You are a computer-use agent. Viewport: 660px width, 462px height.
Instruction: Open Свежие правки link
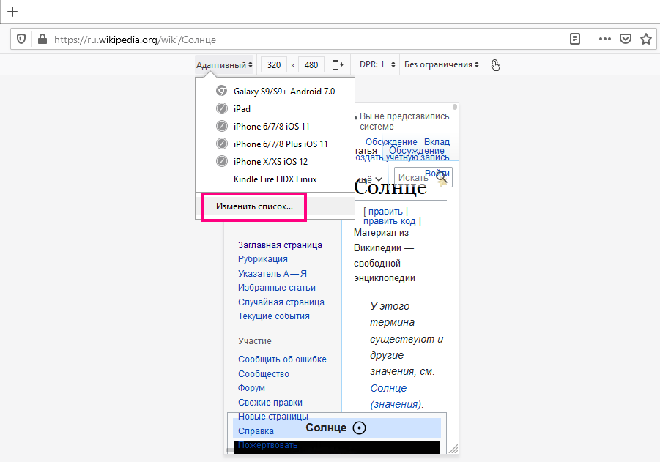[x=270, y=403]
